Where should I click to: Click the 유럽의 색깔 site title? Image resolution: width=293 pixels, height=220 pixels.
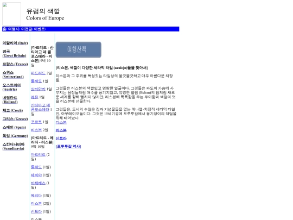pos(43,11)
